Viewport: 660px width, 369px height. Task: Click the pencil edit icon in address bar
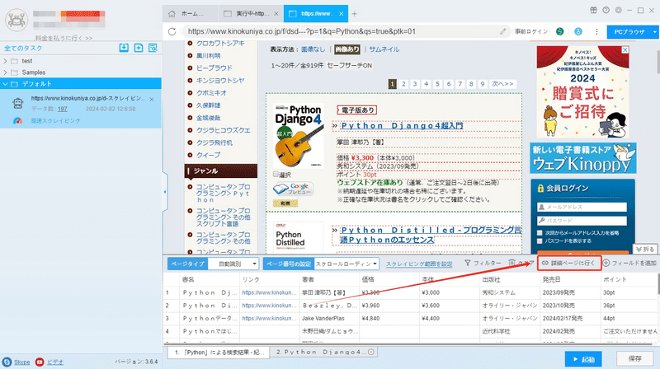tap(502, 31)
